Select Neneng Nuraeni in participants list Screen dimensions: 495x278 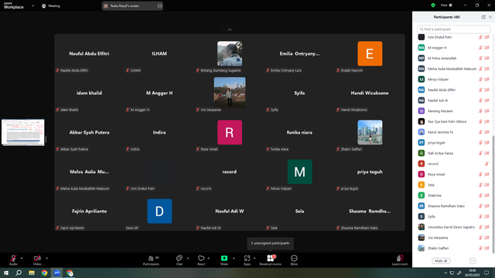click(453, 111)
